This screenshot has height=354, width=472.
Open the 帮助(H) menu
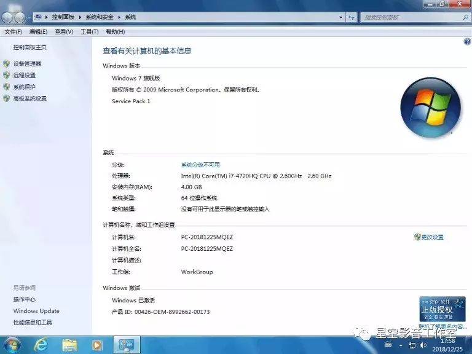pos(116,31)
